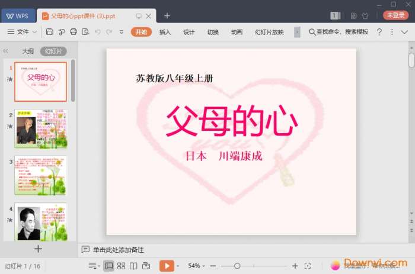Click fit-slide-to-window icon

pyautogui.click(x=307, y=266)
